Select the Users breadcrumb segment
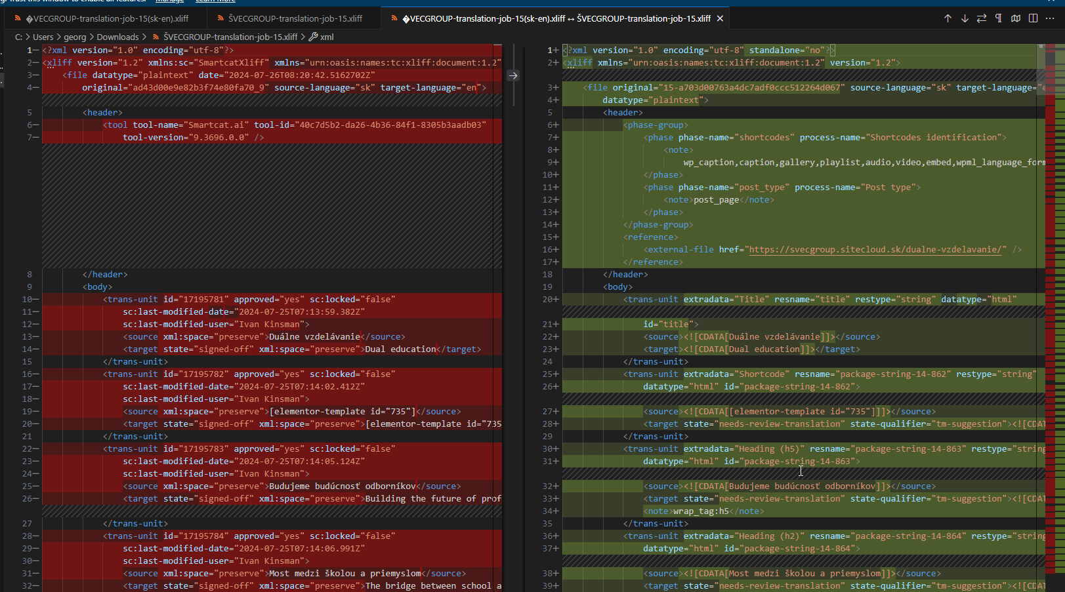Viewport: 1065px width, 592px height. click(x=43, y=37)
